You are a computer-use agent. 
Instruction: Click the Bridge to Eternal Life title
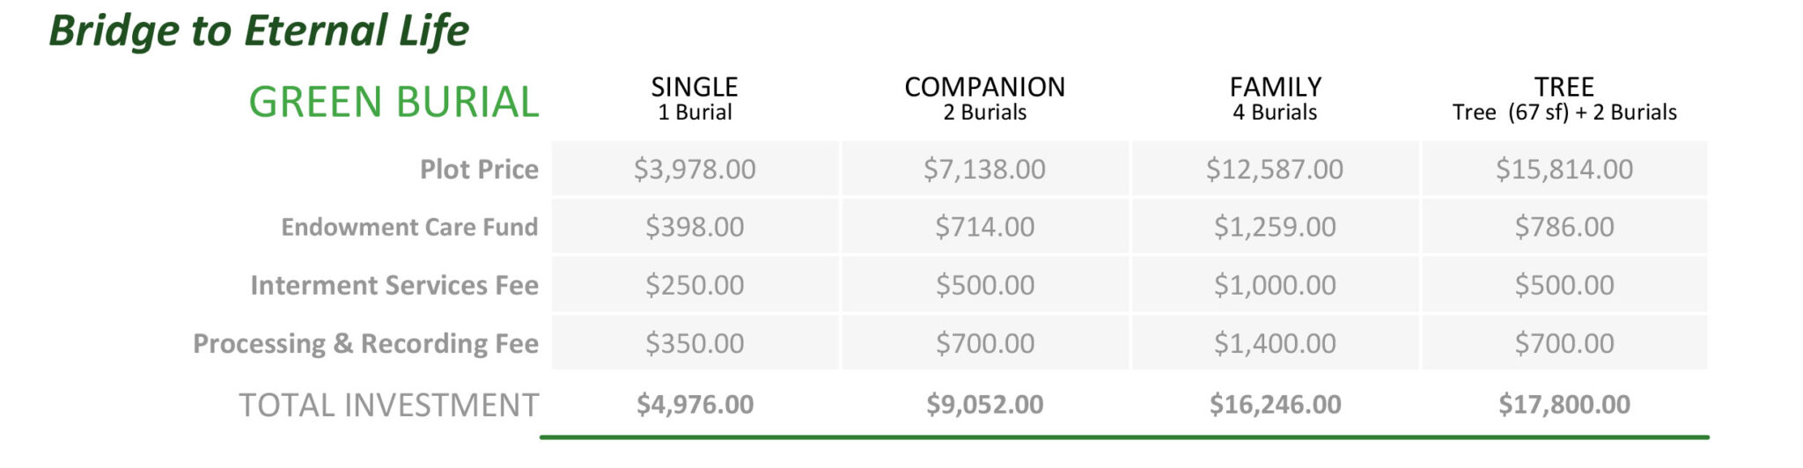pyautogui.click(x=259, y=31)
